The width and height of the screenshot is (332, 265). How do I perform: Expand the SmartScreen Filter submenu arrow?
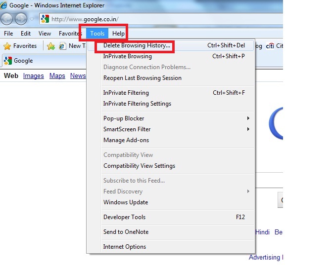point(248,129)
